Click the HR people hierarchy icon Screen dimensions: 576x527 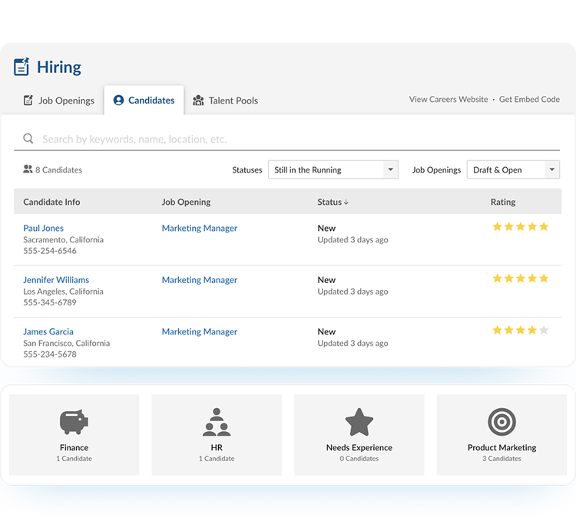217,422
